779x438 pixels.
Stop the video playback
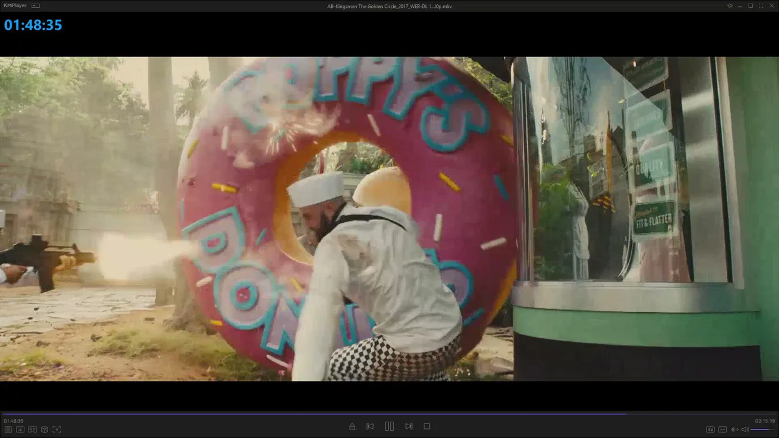click(427, 426)
